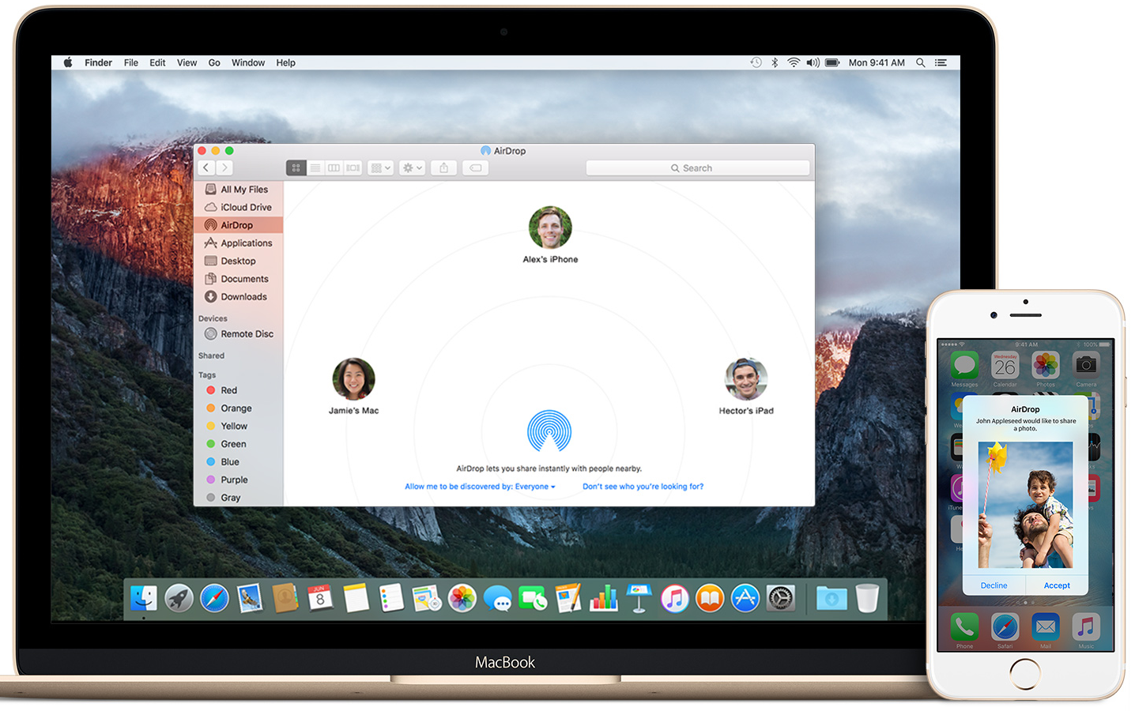
Task: Tap the Mail app in the iPhone dock
Action: [x=1046, y=630]
